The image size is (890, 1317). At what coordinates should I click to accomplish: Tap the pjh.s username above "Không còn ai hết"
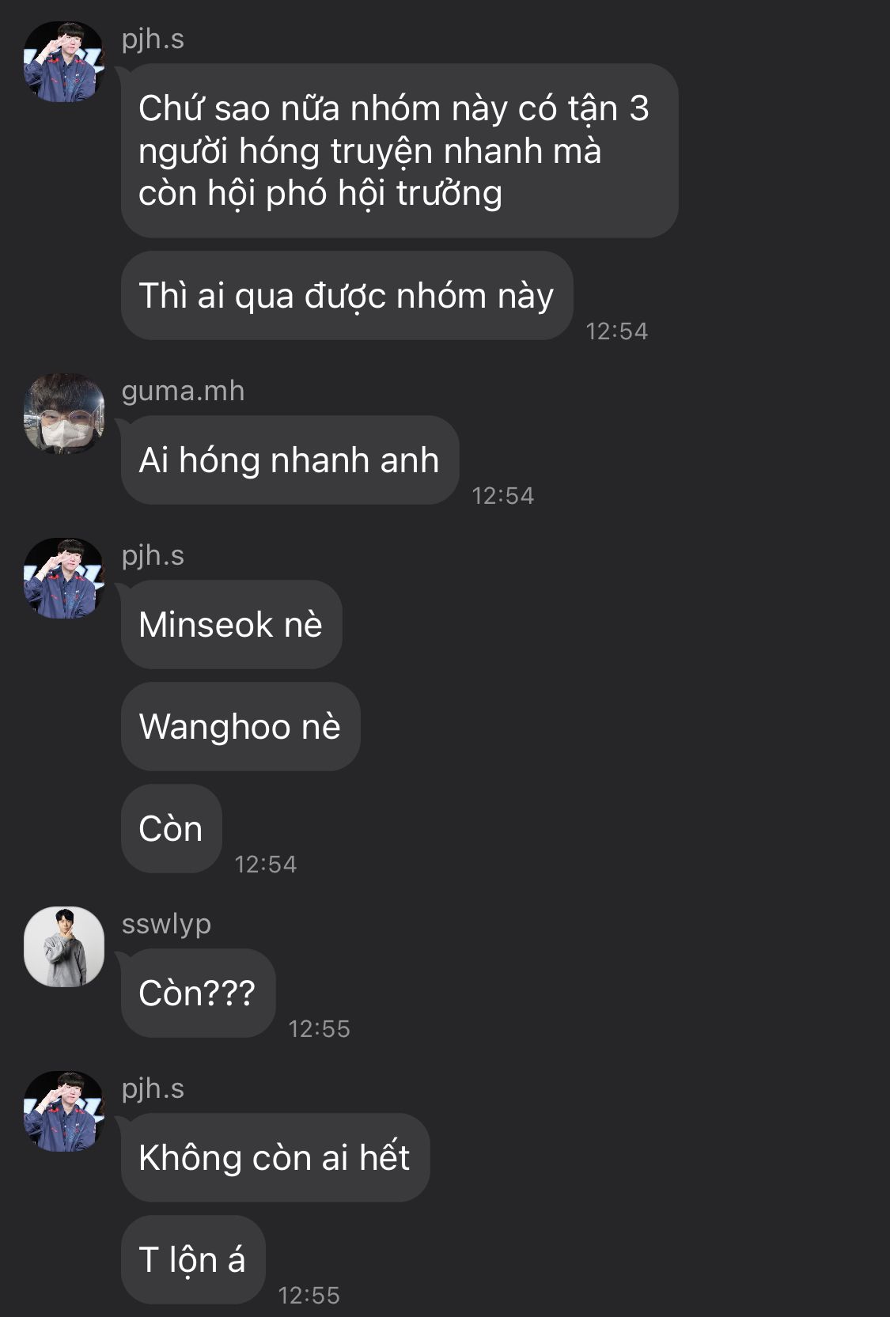pyautogui.click(x=153, y=1088)
